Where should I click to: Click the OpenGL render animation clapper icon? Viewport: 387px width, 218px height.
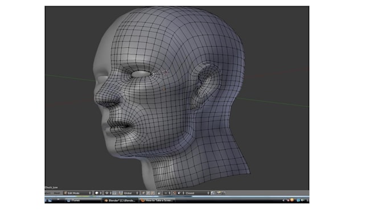[x=223, y=193]
